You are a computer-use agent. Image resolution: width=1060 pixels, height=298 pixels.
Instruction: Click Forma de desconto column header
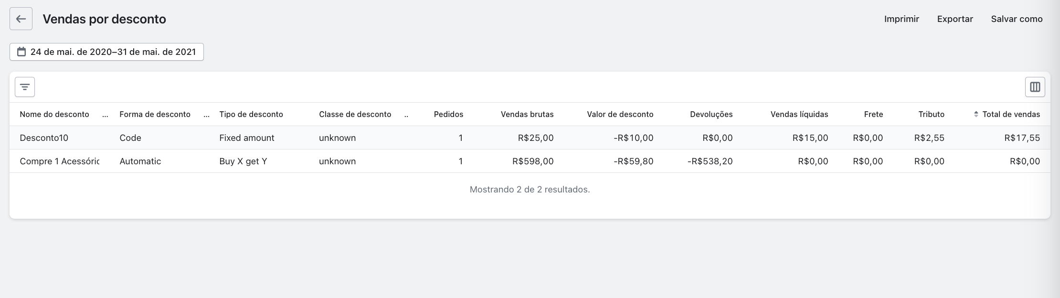(155, 114)
